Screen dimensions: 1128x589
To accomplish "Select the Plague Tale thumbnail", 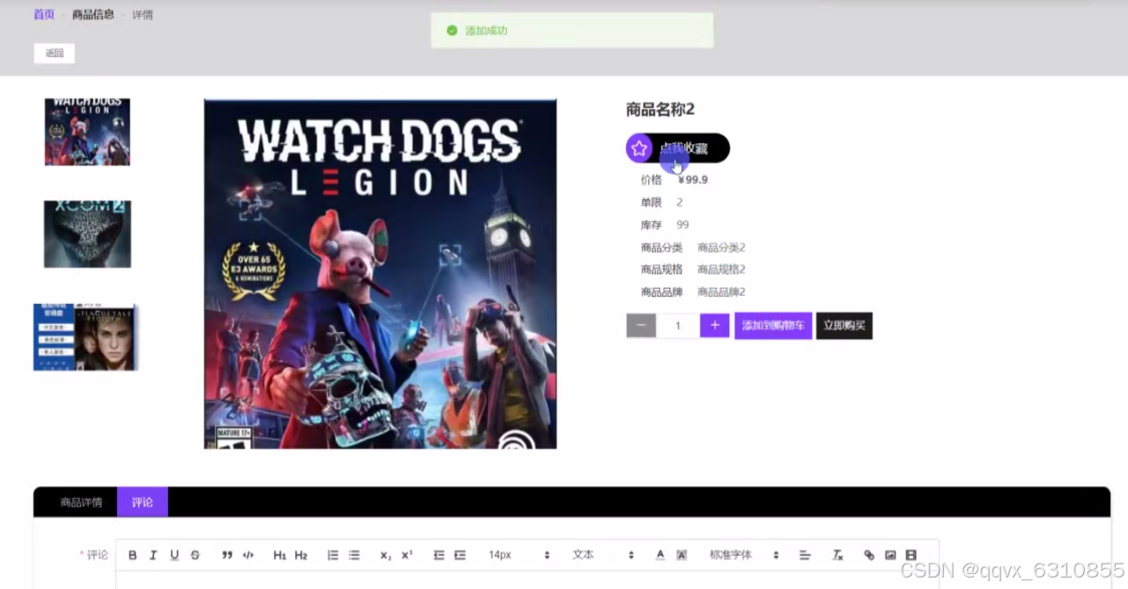I will (85, 337).
